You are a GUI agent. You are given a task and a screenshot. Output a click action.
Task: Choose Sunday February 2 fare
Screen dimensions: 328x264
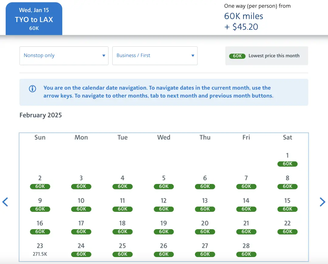40,182
